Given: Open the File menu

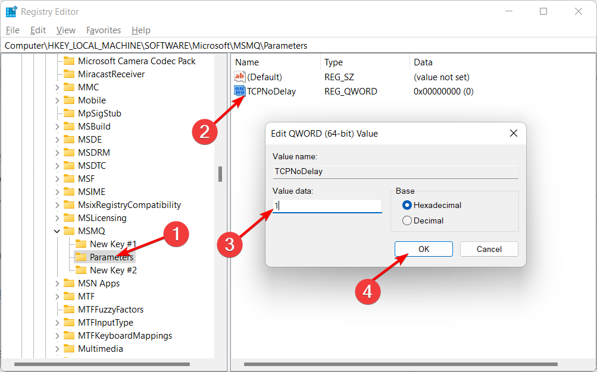Looking at the screenshot, I should (12, 30).
